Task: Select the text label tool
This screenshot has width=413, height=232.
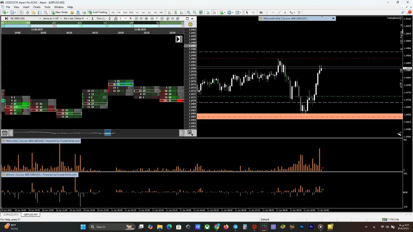Action: coord(285,13)
